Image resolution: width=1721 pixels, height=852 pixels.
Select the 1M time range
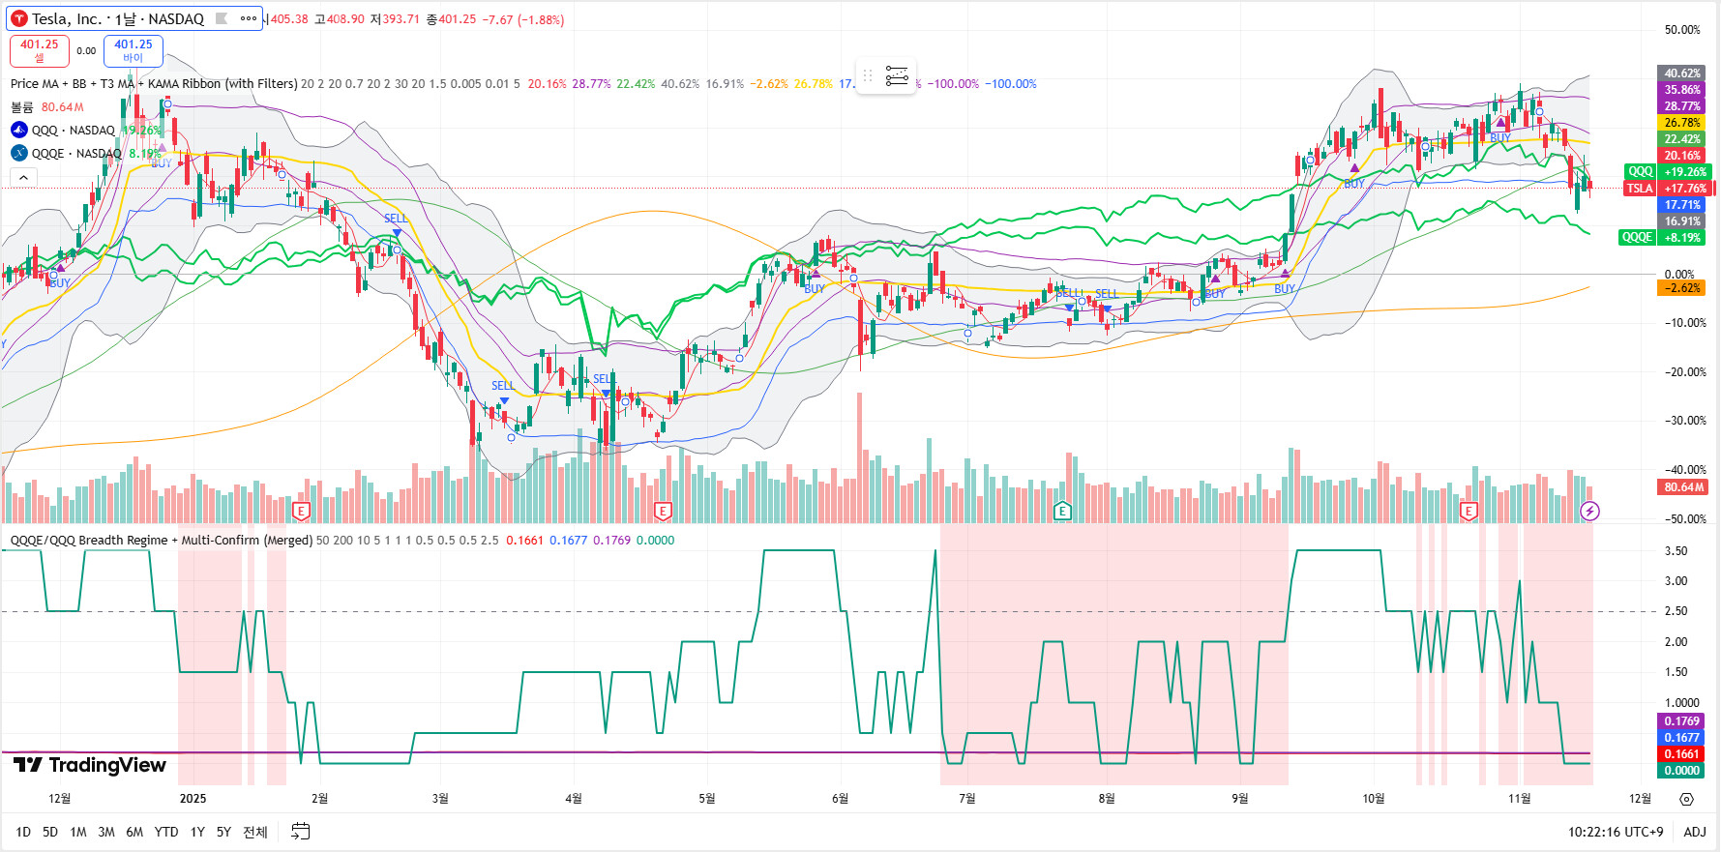pyautogui.click(x=78, y=832)
